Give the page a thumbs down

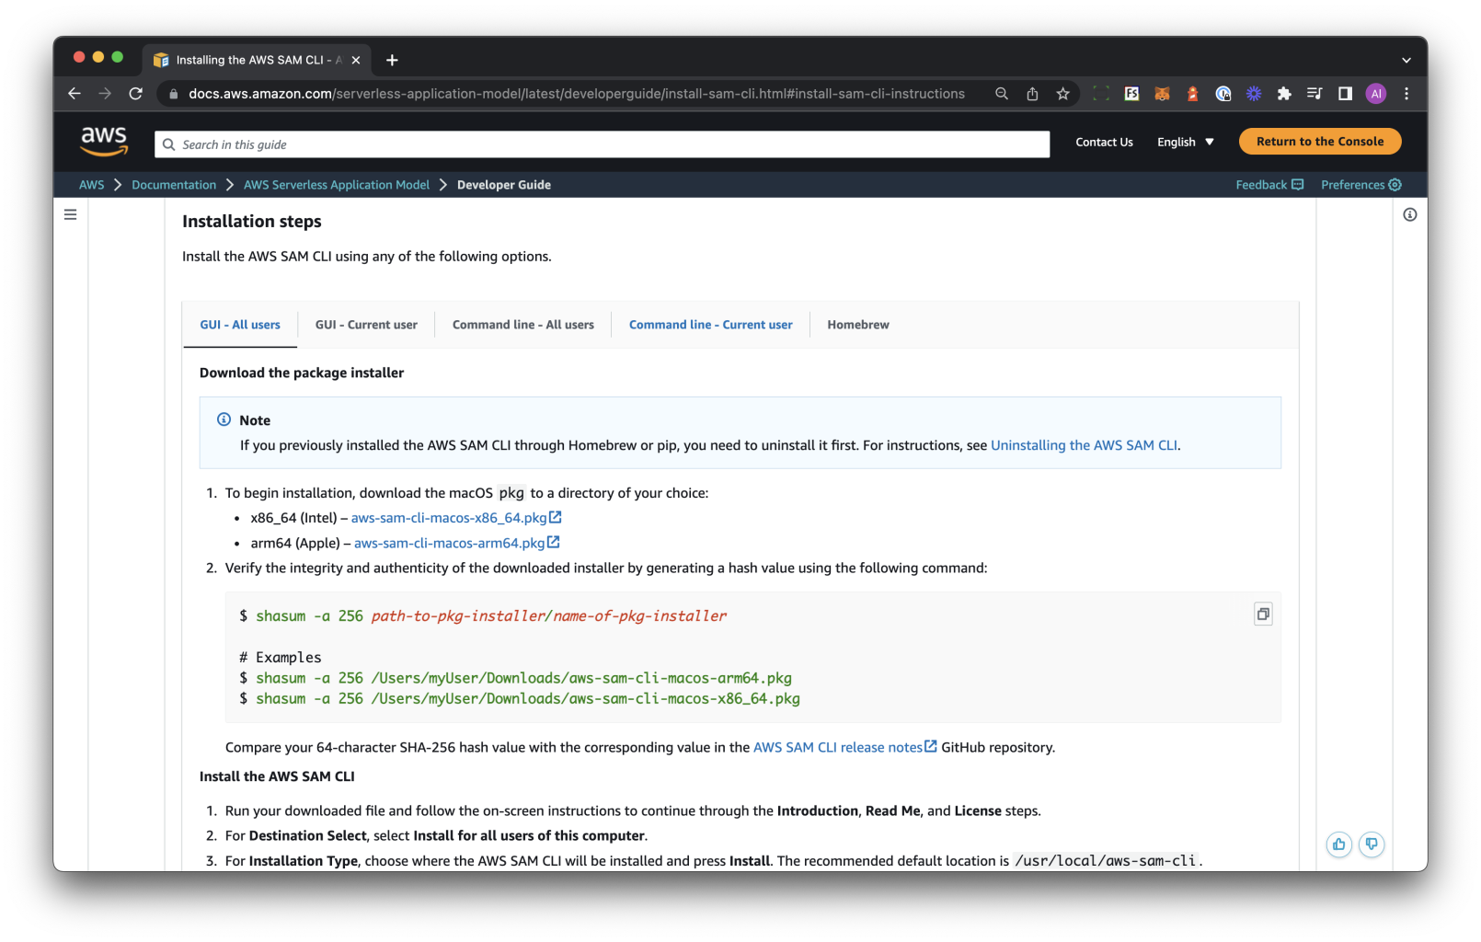pyautogui.click(x=1372, y=844)
